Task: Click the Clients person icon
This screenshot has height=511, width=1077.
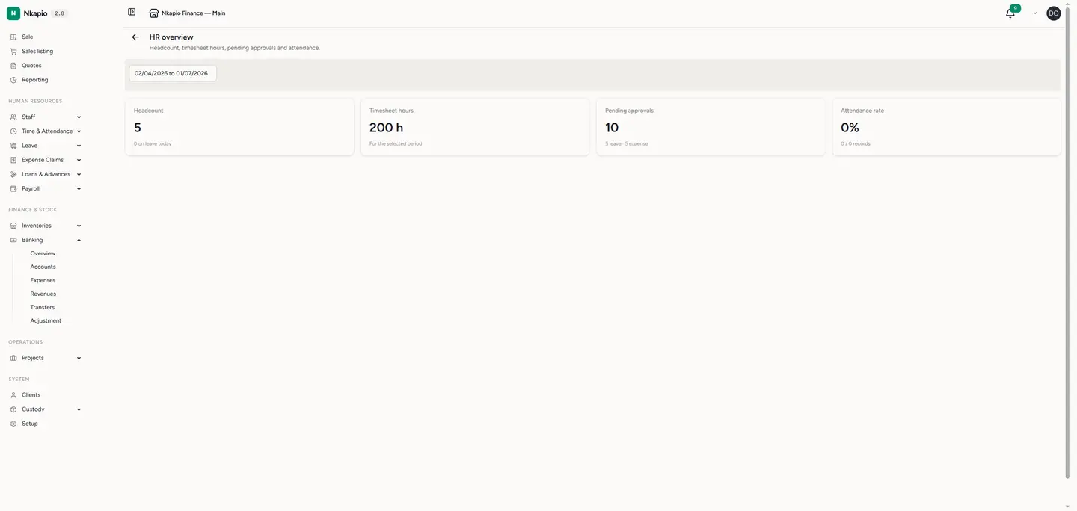Action: pos(13,395)
